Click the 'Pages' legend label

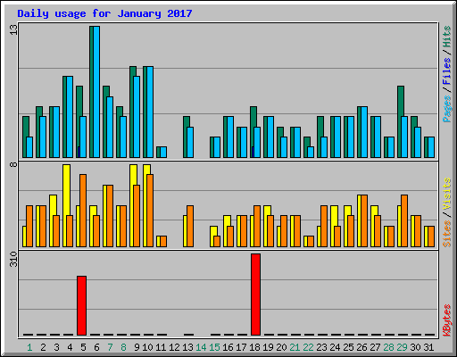pos(446,109)
